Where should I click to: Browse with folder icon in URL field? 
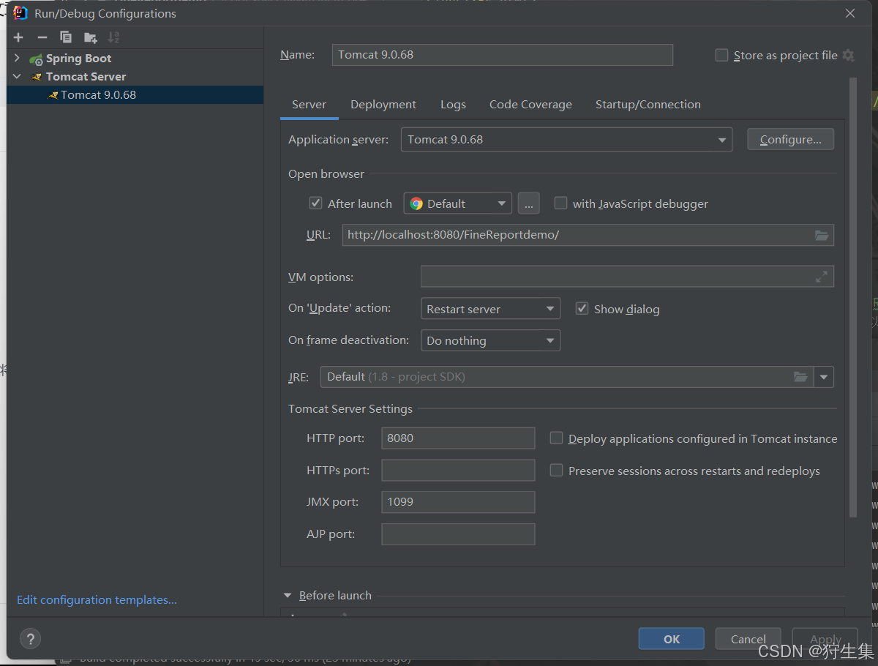point(822,235)
